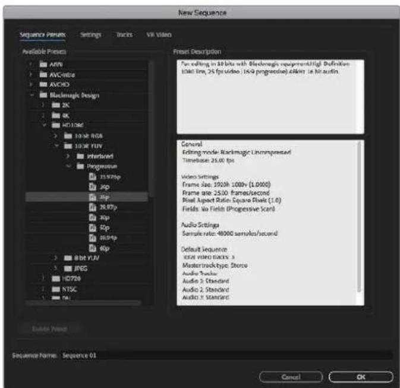Click the 23.976p preset file icon
Screen dimensions: 400x388
pyautogui.click(x=92, y=176)
